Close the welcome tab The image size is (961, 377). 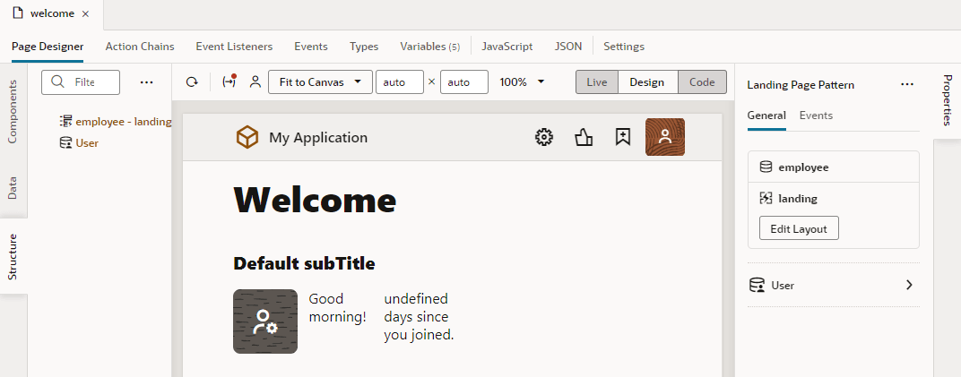click(x=85, y=14)
